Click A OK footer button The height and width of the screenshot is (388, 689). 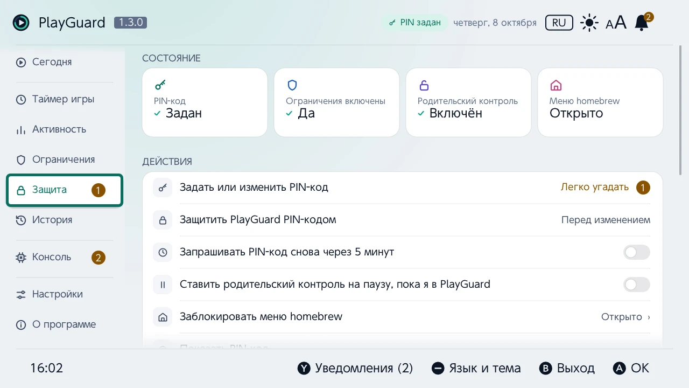[631, 368]
